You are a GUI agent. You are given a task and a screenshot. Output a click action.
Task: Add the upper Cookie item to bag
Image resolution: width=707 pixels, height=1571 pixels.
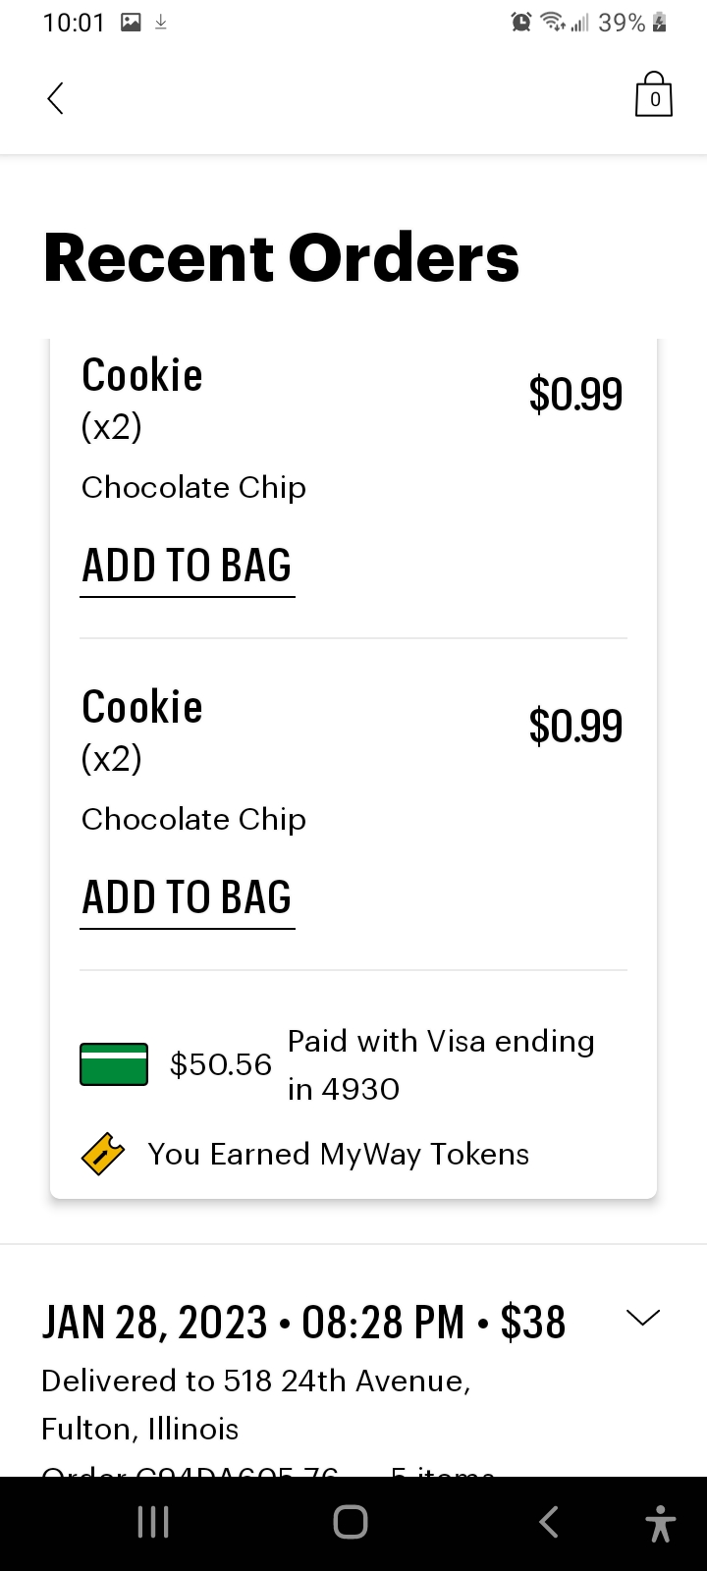click(188, 567)
